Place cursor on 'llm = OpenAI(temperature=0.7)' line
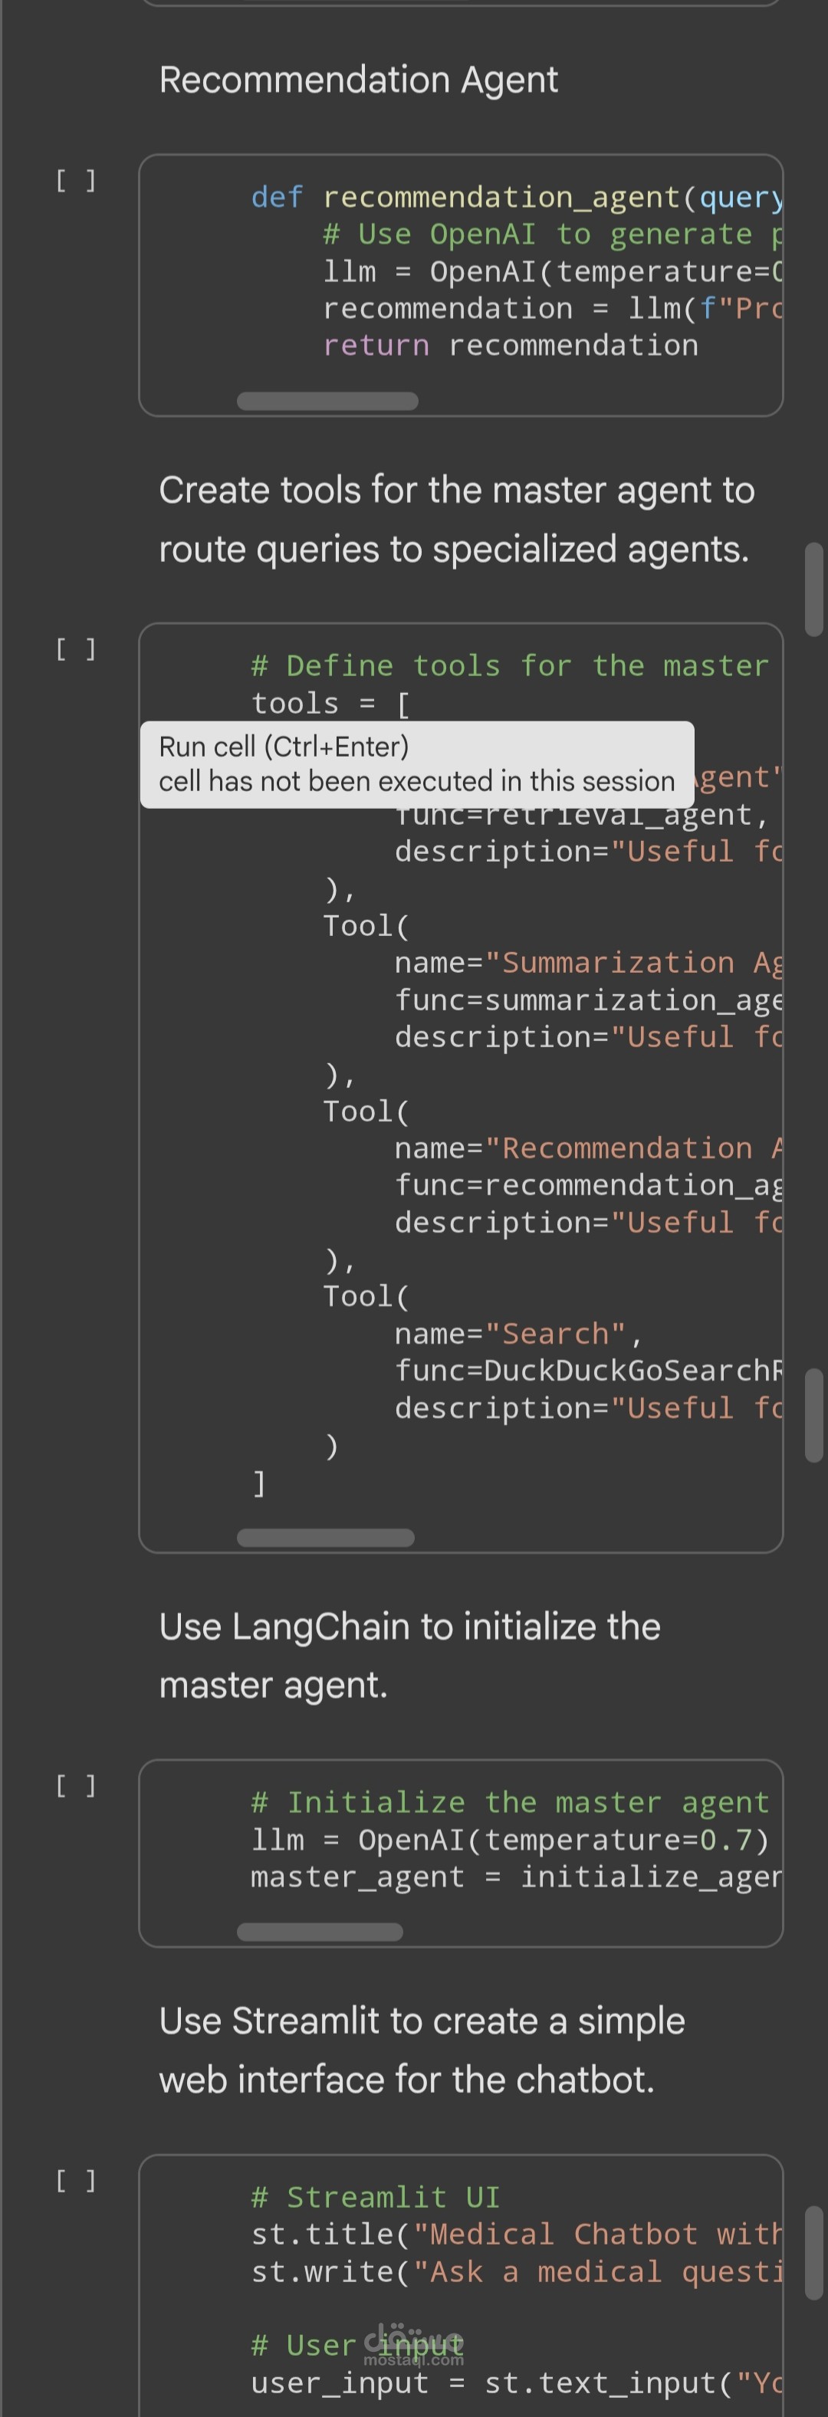828x2417 pixels. click(x=510, y=1840)
